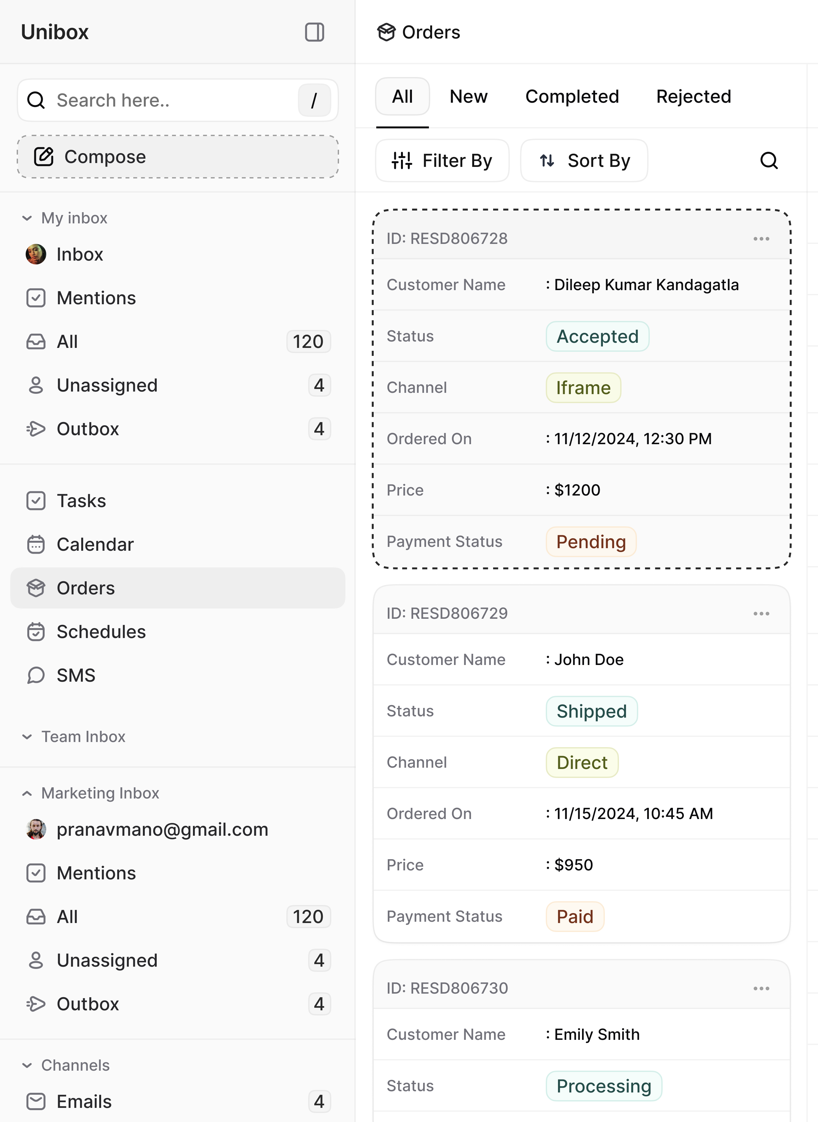The image size is (818, 1122).
Task: Open the Filter By options
Action: click(442, 160)
